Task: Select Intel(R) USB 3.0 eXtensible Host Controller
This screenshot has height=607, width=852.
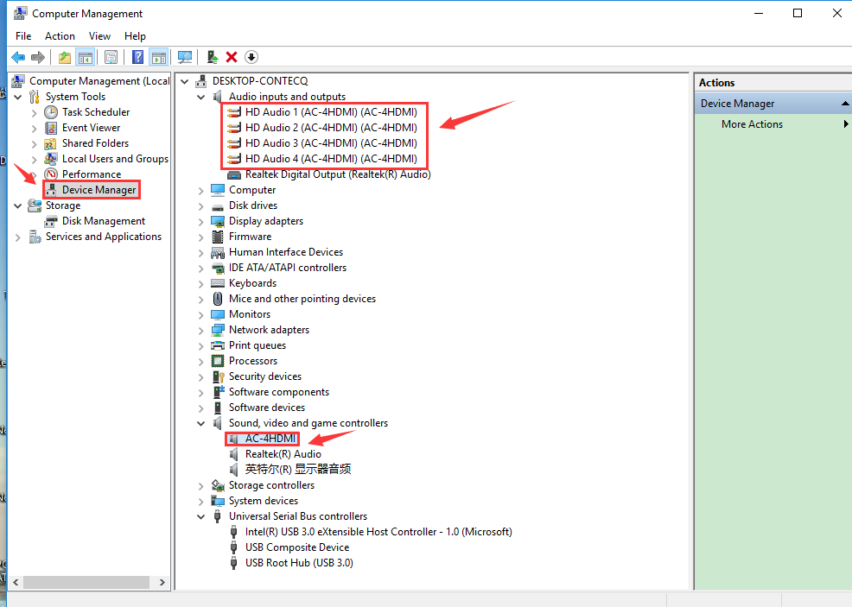Action: [x=378, y=532]
